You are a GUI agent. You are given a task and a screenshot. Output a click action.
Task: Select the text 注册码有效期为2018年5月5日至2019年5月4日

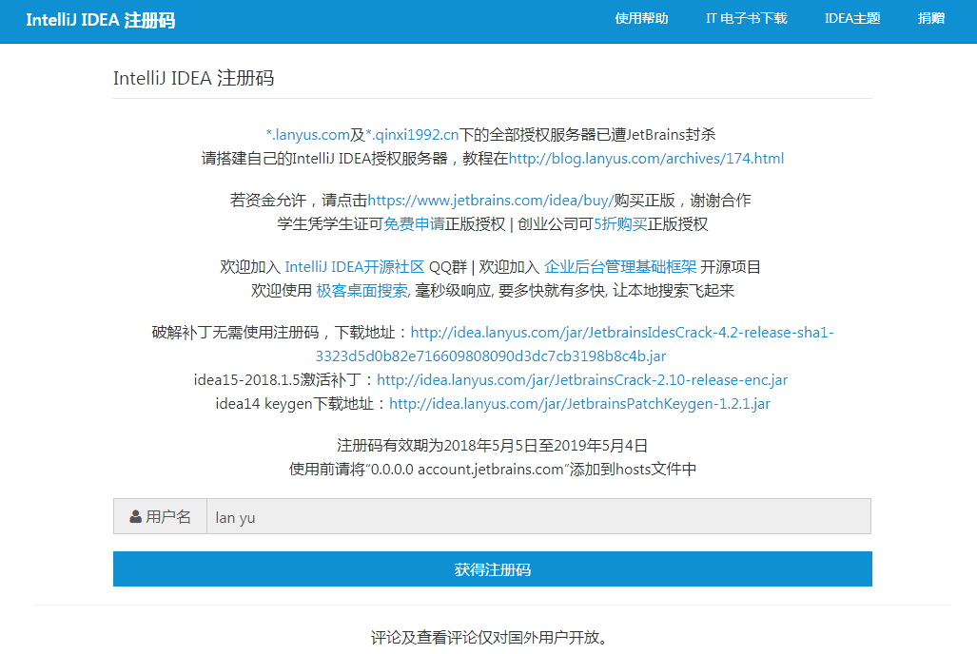(x=492, y=445)
